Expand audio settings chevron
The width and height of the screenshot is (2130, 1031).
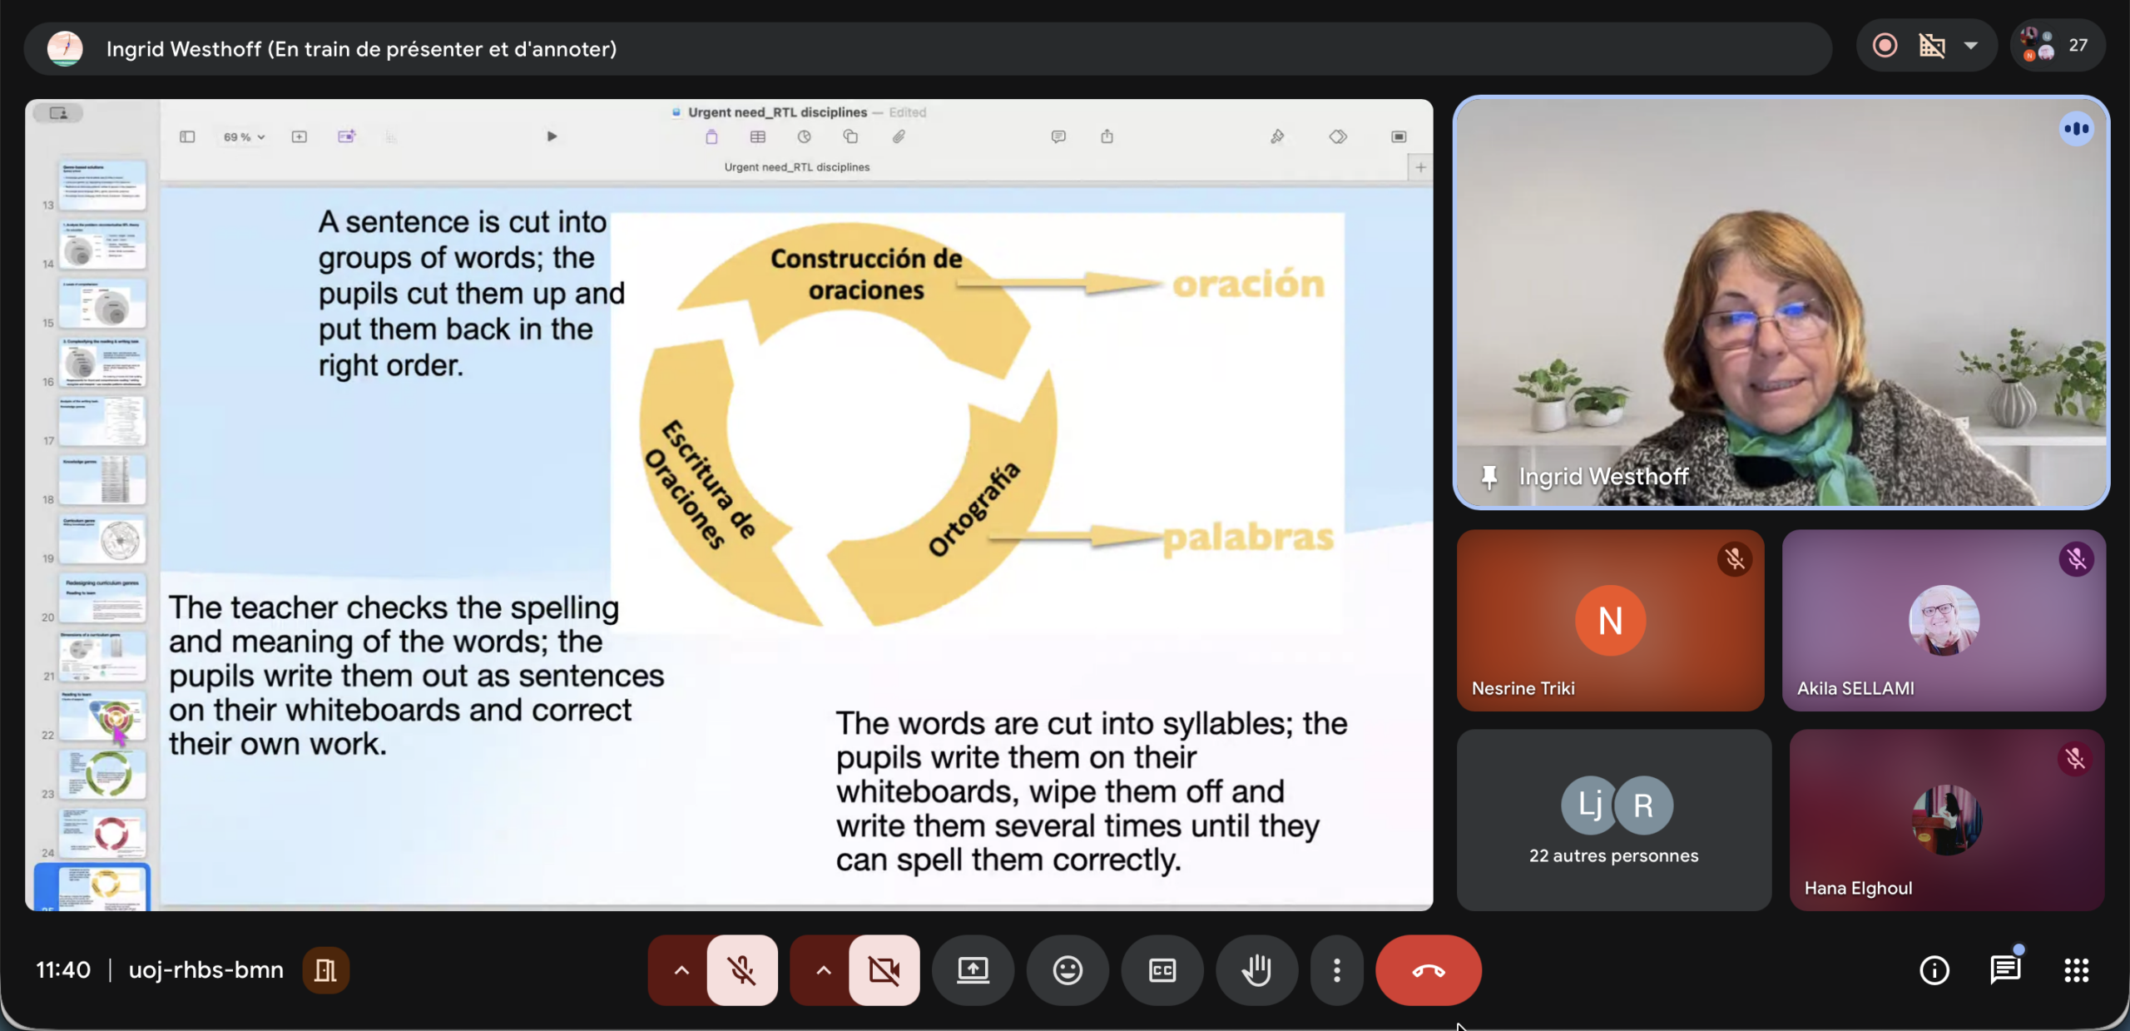tap(681, 970)
